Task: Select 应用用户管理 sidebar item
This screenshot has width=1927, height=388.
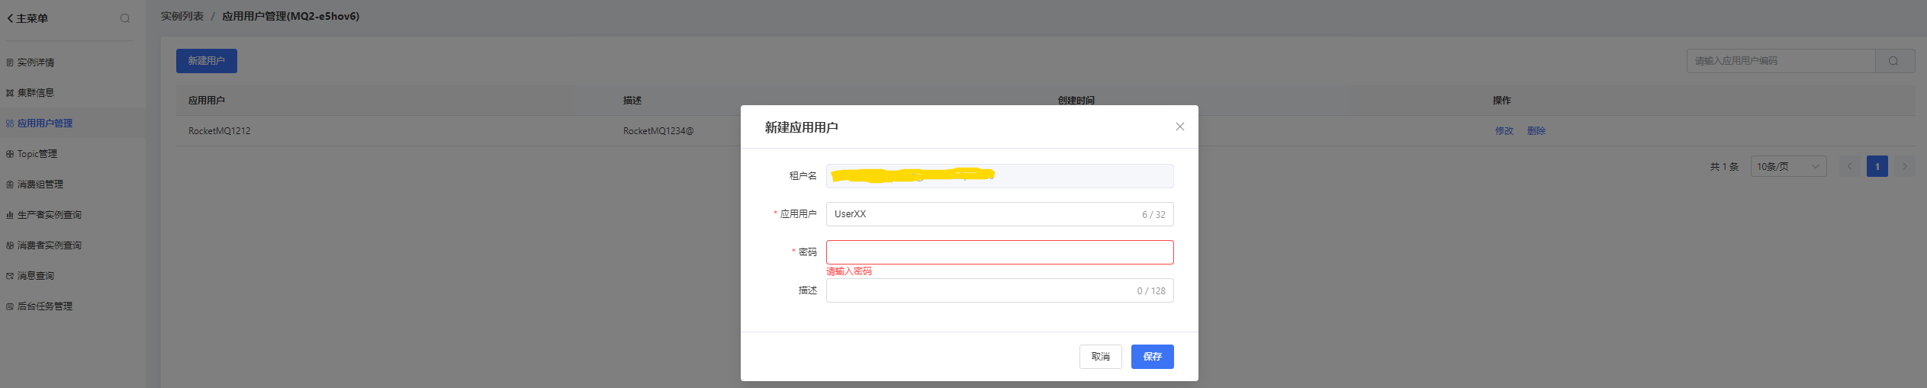Action: pyautogui.click(x=45, y=123)
